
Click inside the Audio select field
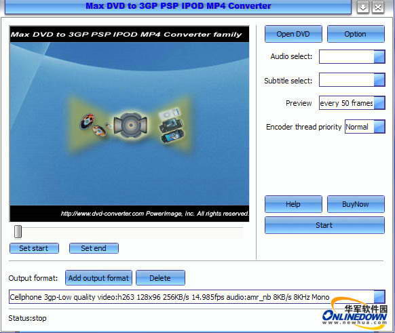pos(347,57)
